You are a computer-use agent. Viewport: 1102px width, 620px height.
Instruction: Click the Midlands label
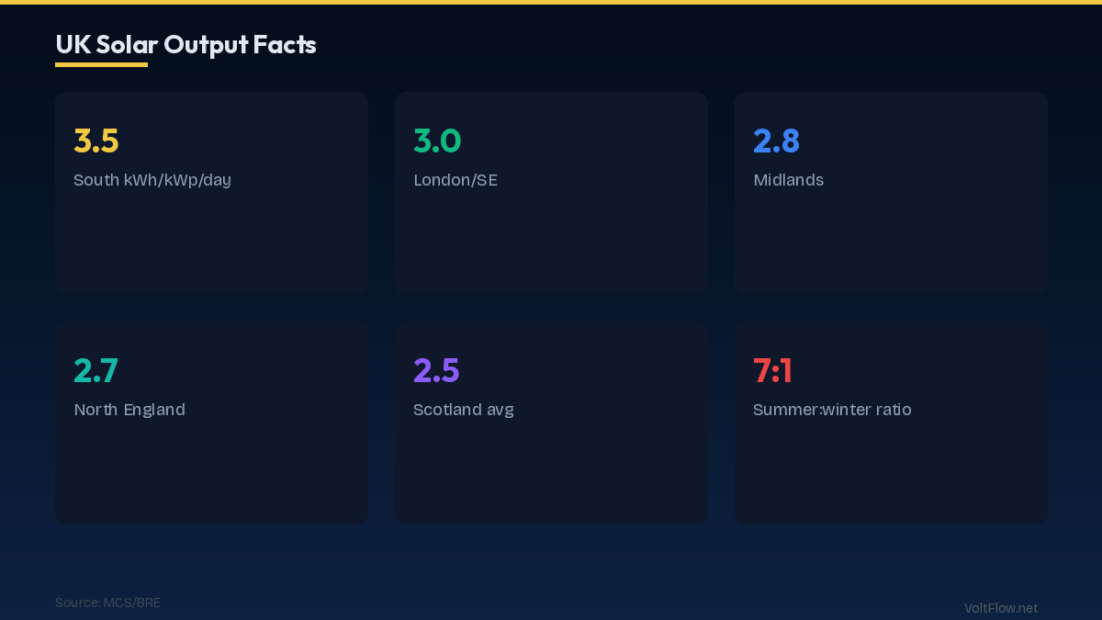point(788,180)
